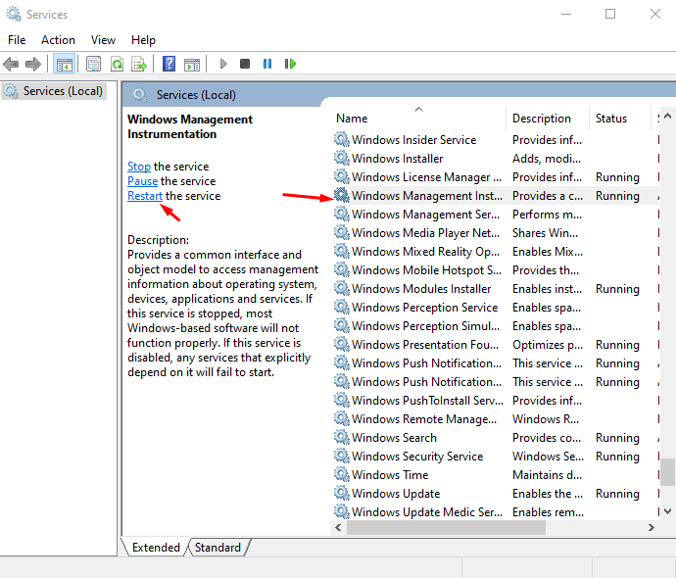Click the Pause the service link
The image size is (676, 578).
click(x=143, y=181)
